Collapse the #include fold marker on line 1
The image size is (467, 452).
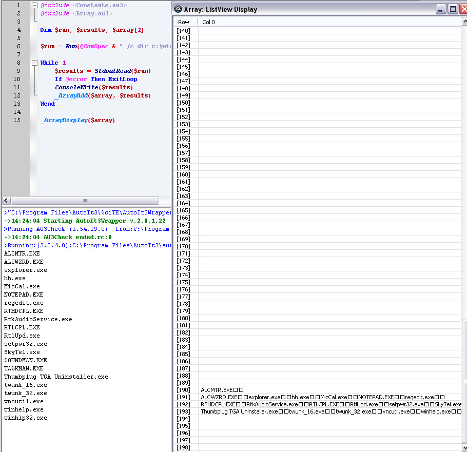pos(34,5)
